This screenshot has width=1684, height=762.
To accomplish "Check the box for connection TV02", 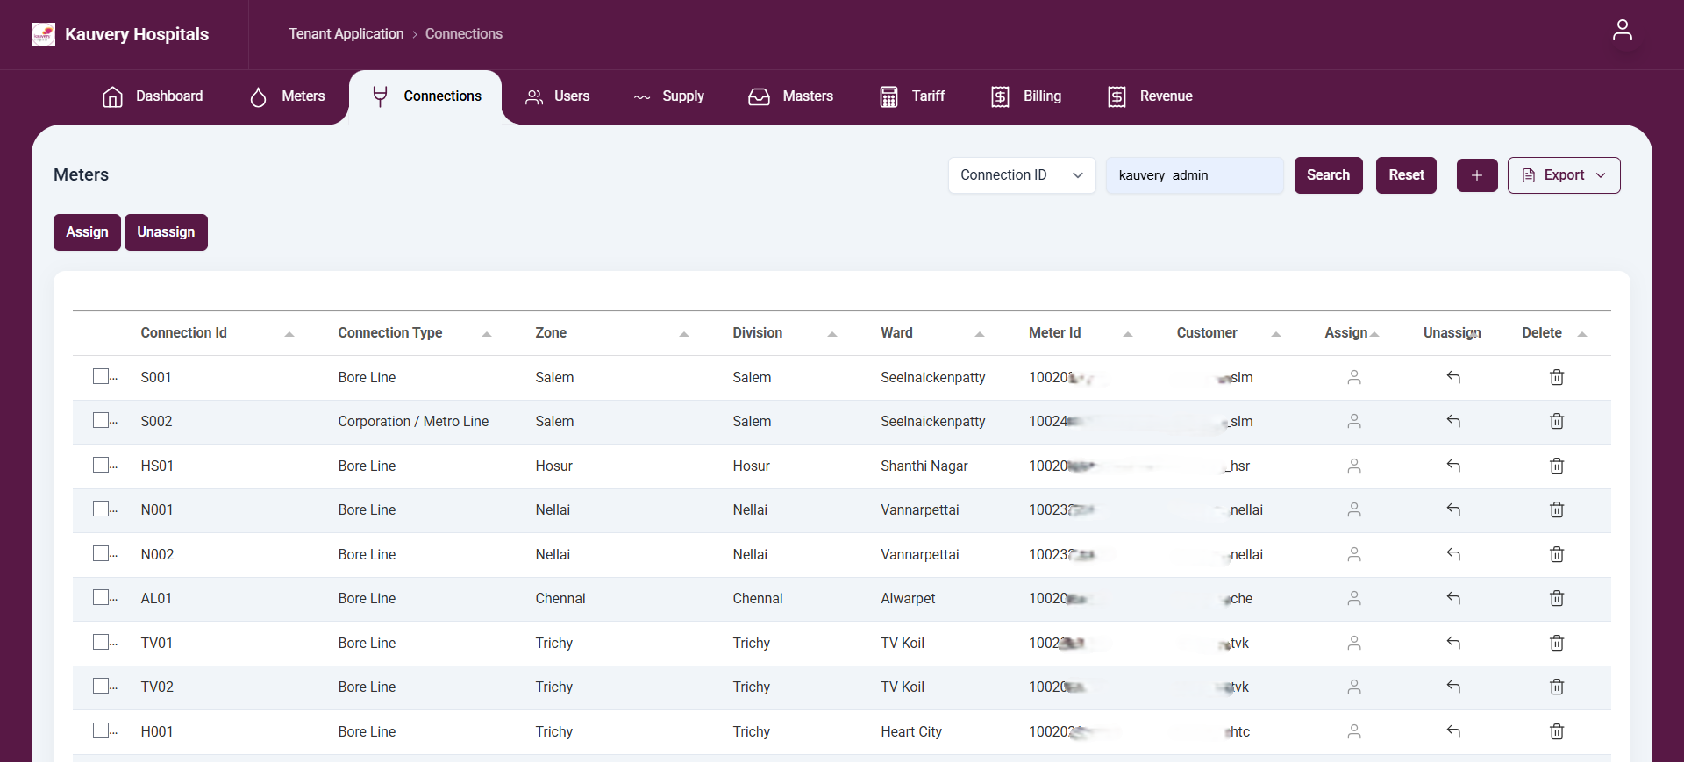I will coord(101,686).
